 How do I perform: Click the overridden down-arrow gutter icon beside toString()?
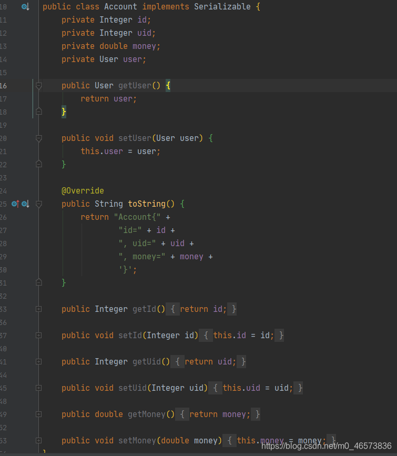[25, 204]
